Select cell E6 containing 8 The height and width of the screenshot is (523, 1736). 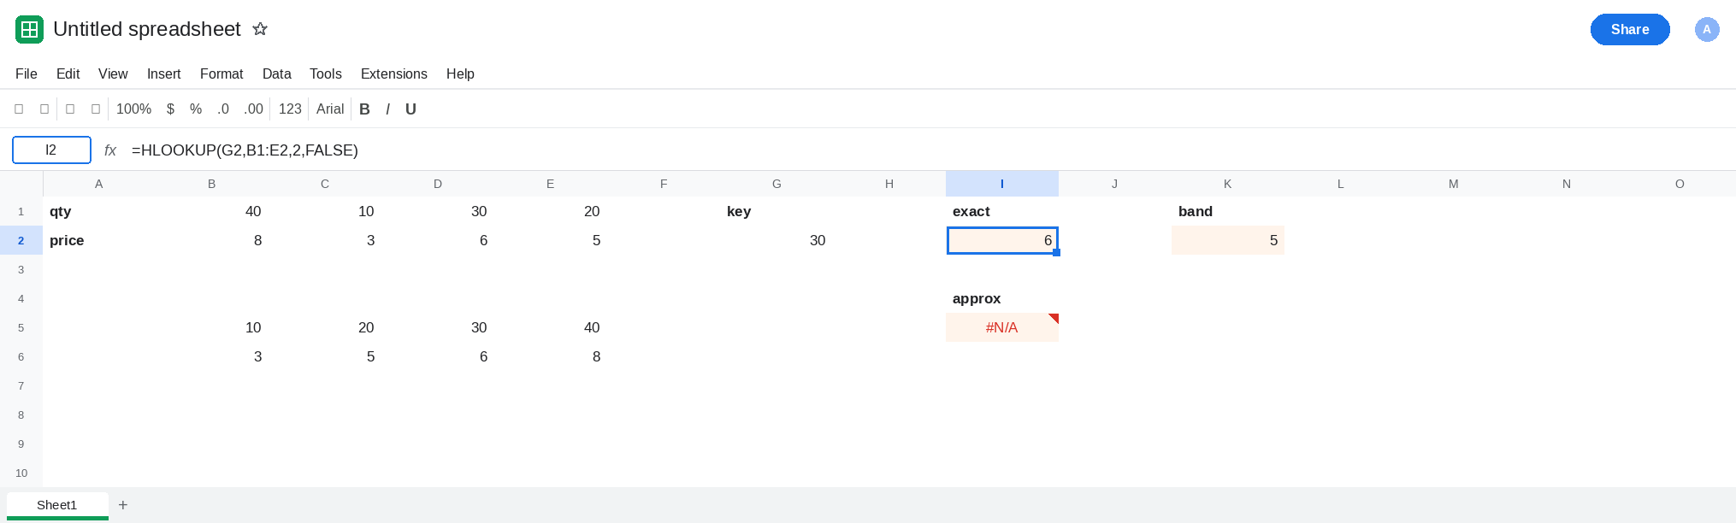point(551,356)
